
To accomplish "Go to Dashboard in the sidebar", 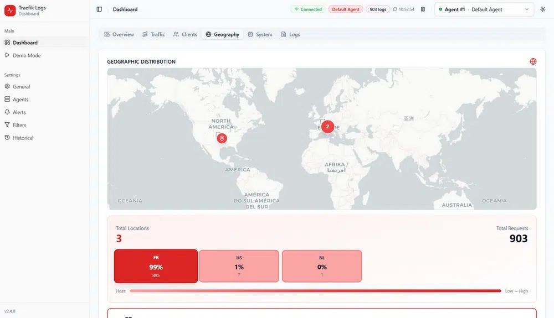I will [x=44, y=43].
